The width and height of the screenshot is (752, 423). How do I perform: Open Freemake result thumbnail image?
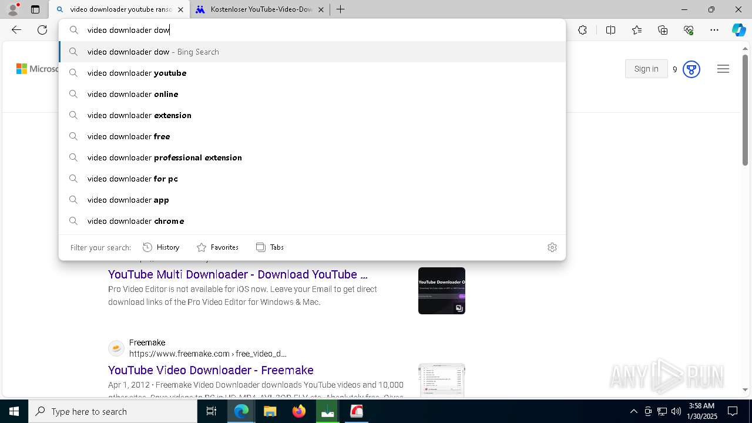pos(442,380)
